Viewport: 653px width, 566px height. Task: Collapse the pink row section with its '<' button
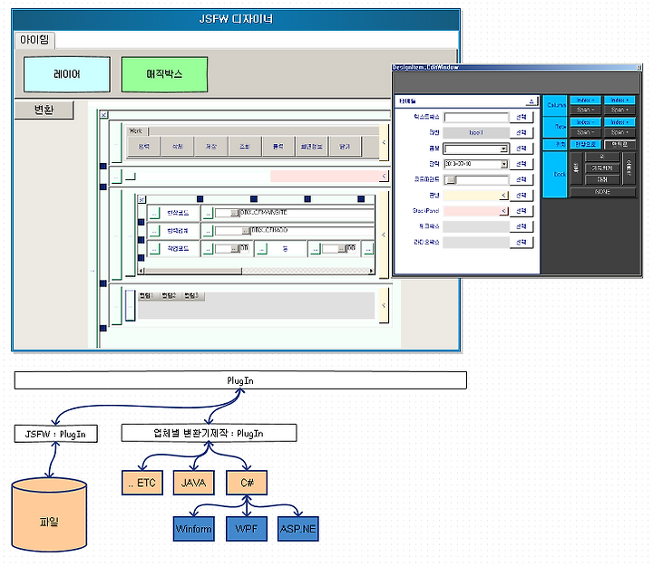[384, 177]
